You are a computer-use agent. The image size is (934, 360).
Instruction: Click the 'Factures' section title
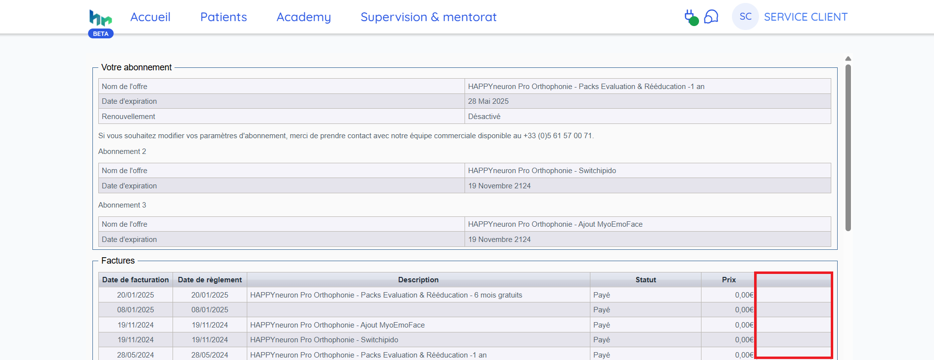pyautogui.click(x=118, y=261)
